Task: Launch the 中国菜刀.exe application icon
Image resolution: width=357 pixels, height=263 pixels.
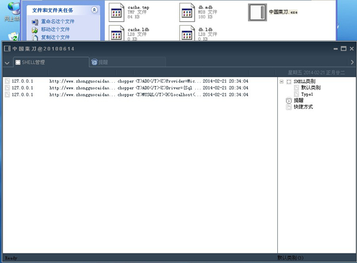Action: (257, 12)
